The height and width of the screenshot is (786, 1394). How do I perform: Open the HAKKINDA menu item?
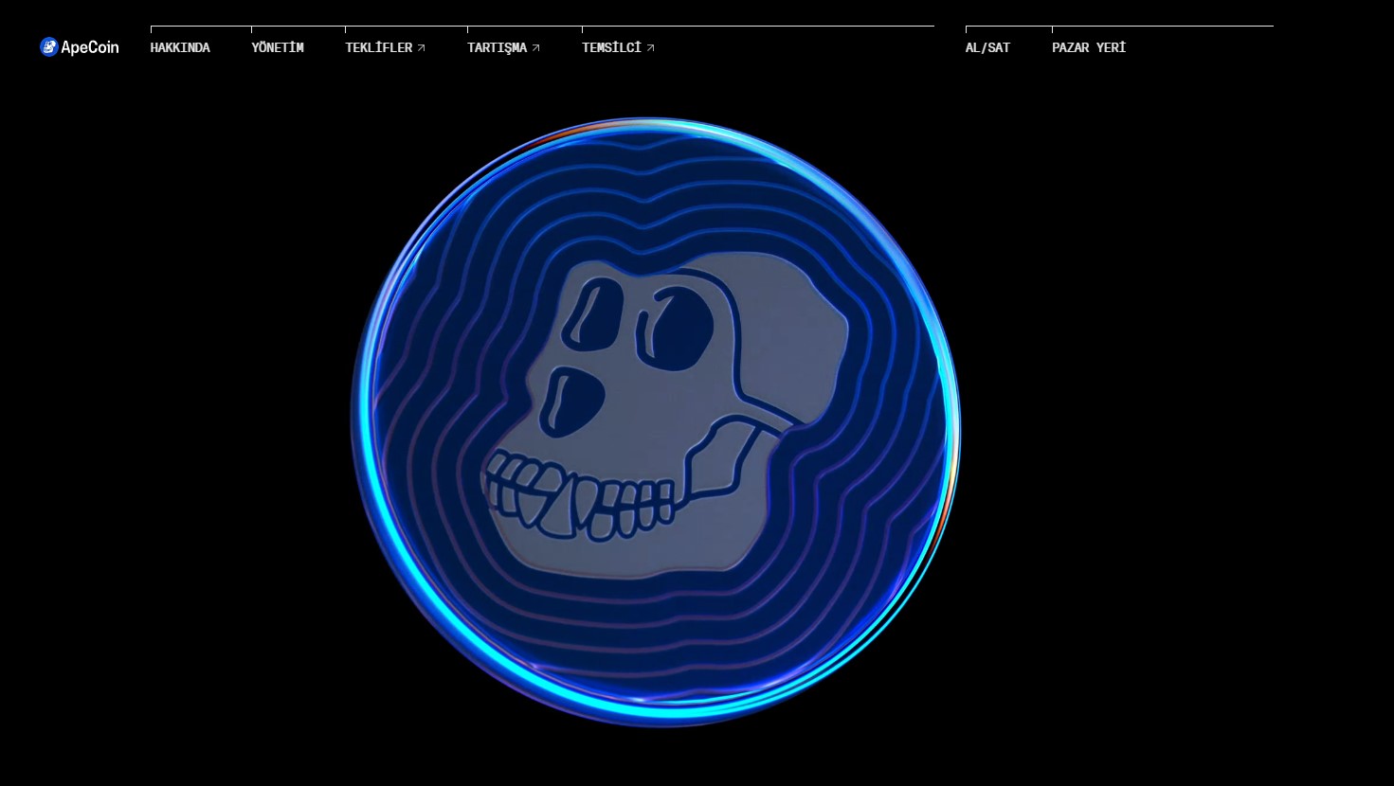[x=180, y=47]
